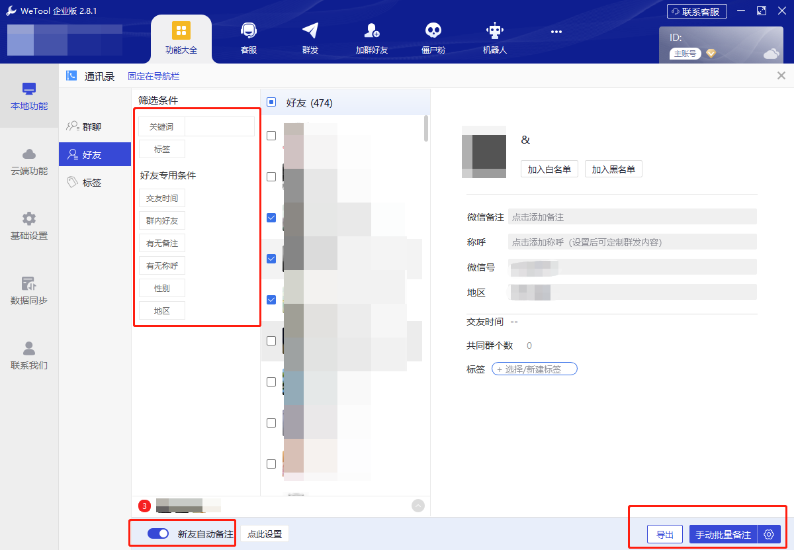Toggle the 好友 (474) select-all checkbox
The width and height of the screenshot is (794, 550).
click(x=271, y=103)
